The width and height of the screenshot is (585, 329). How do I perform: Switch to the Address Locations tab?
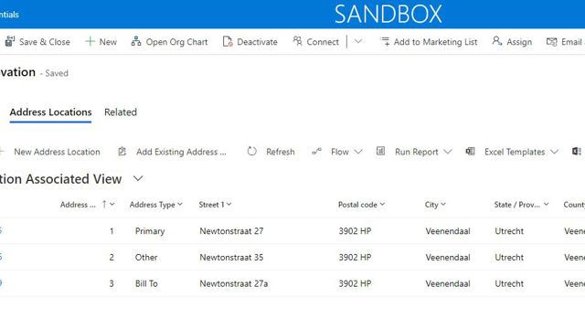[x=51, y=112]
